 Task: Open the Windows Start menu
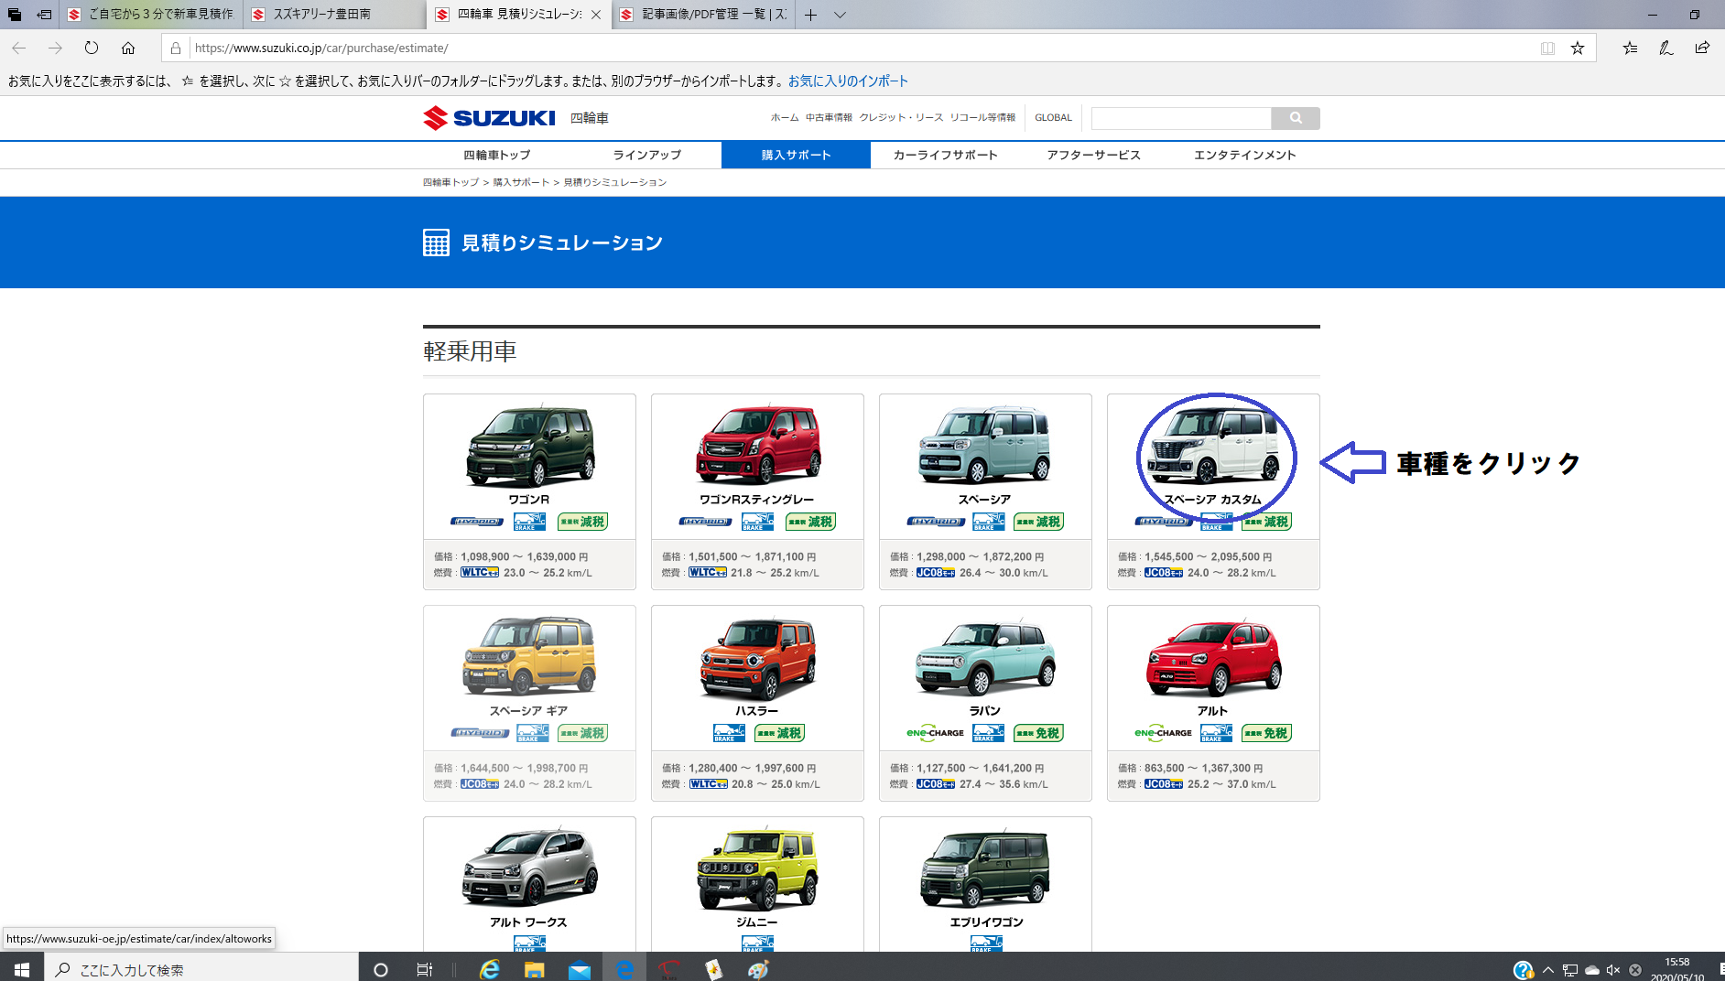click(22, 969)
